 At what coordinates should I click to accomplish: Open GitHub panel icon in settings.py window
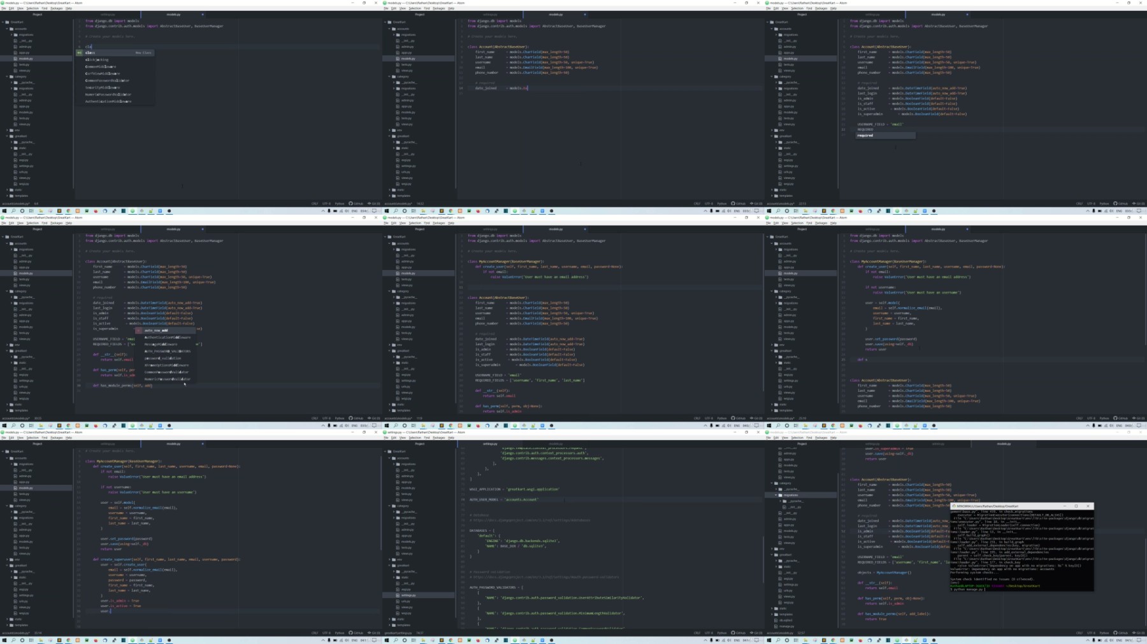tap(738, 633)
